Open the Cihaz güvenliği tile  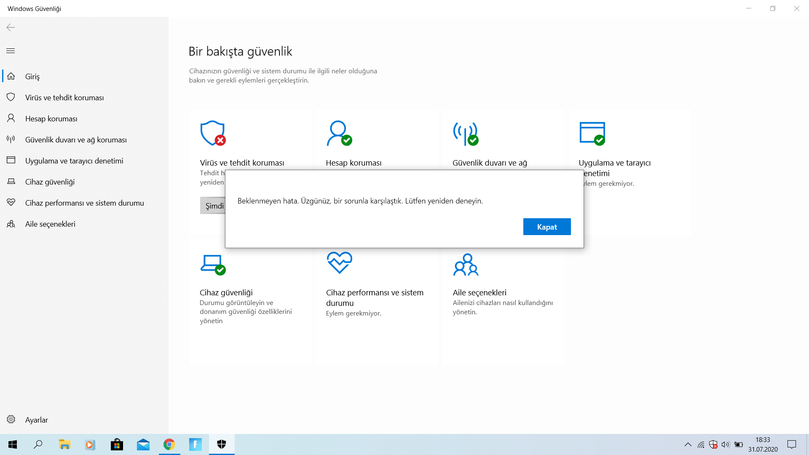(x=226, y=292)
